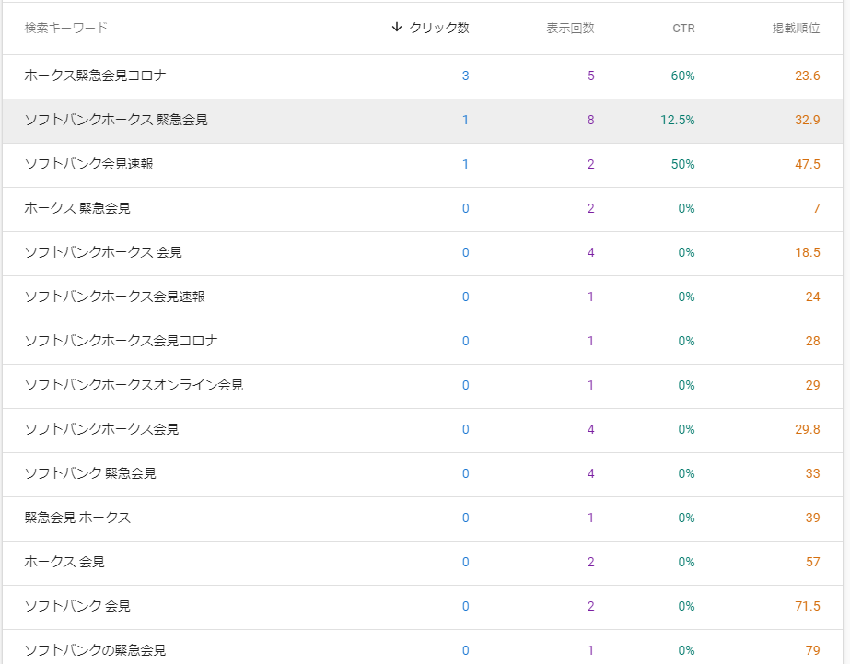Click position value 28 for ソフトバンクホークス会見コロナ
The height and width of the screenshot is (664, 850).
tap(812, 341)
